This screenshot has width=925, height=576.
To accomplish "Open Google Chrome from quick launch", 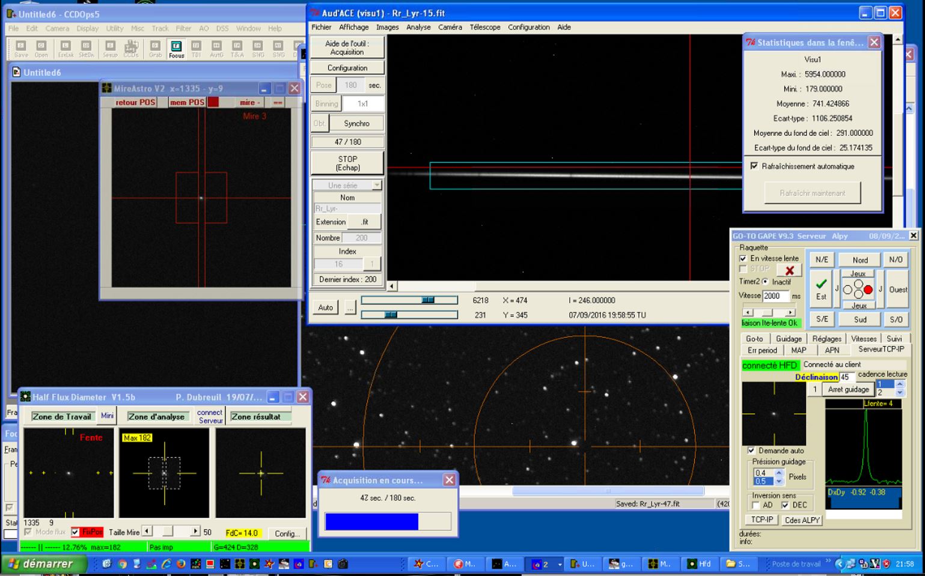I will (x=123, y=564).
